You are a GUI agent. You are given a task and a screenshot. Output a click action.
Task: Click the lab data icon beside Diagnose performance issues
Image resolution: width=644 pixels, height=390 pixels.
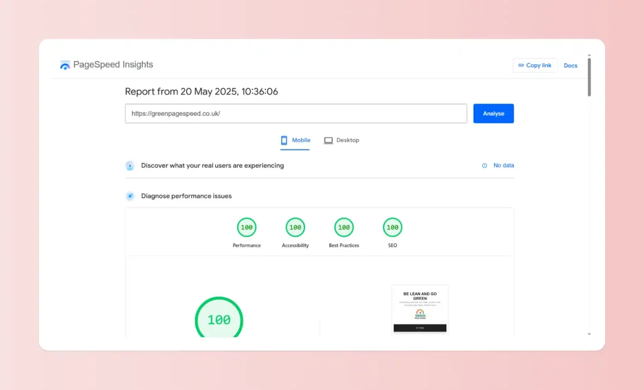[130, 196]
